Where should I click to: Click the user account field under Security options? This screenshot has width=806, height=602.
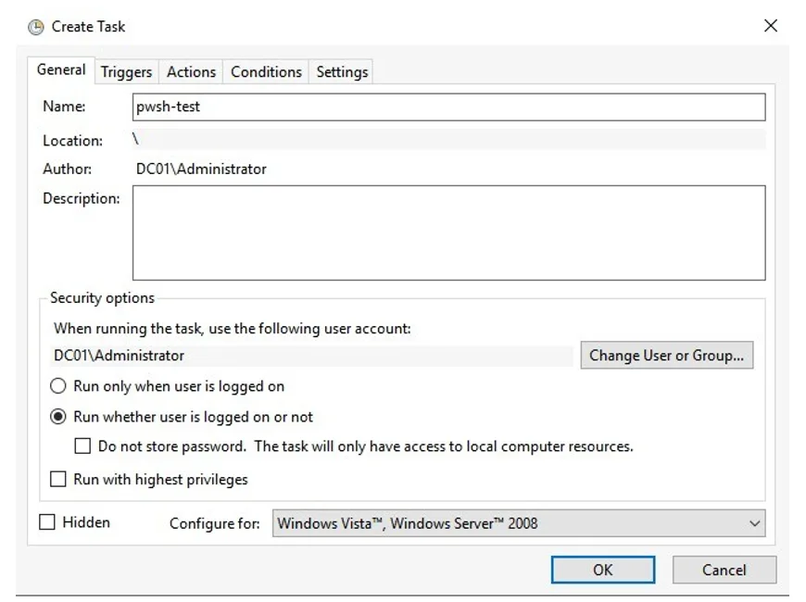310,356
